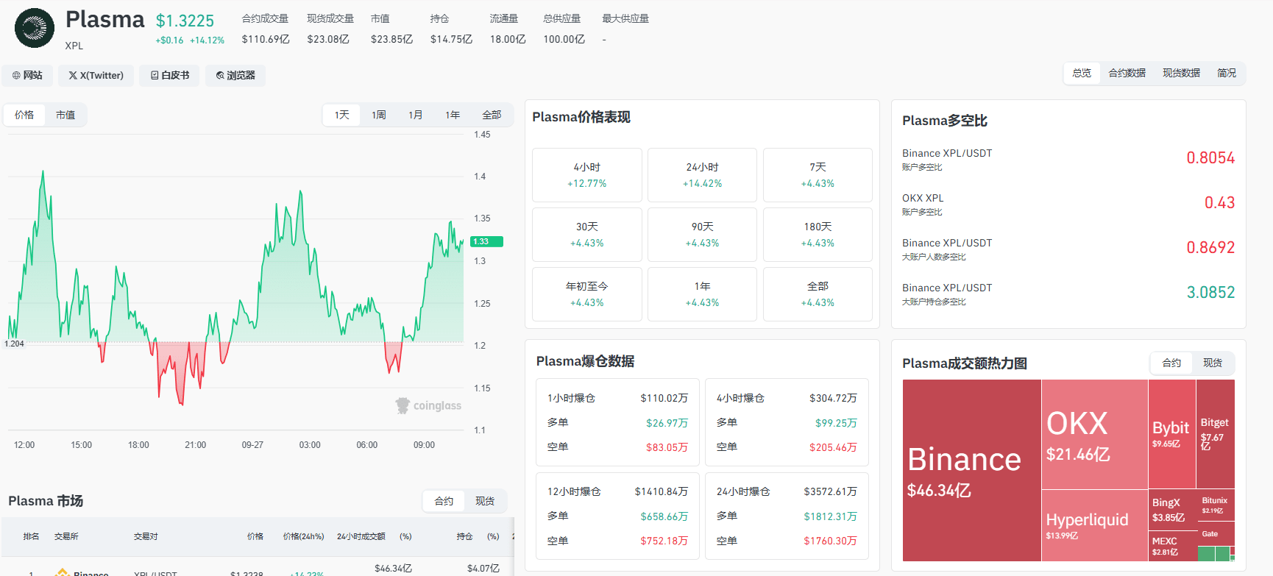The height and width of the screenshot is (576, 1273).
Task: Set chart range to 全部
Action: point(492,115)
